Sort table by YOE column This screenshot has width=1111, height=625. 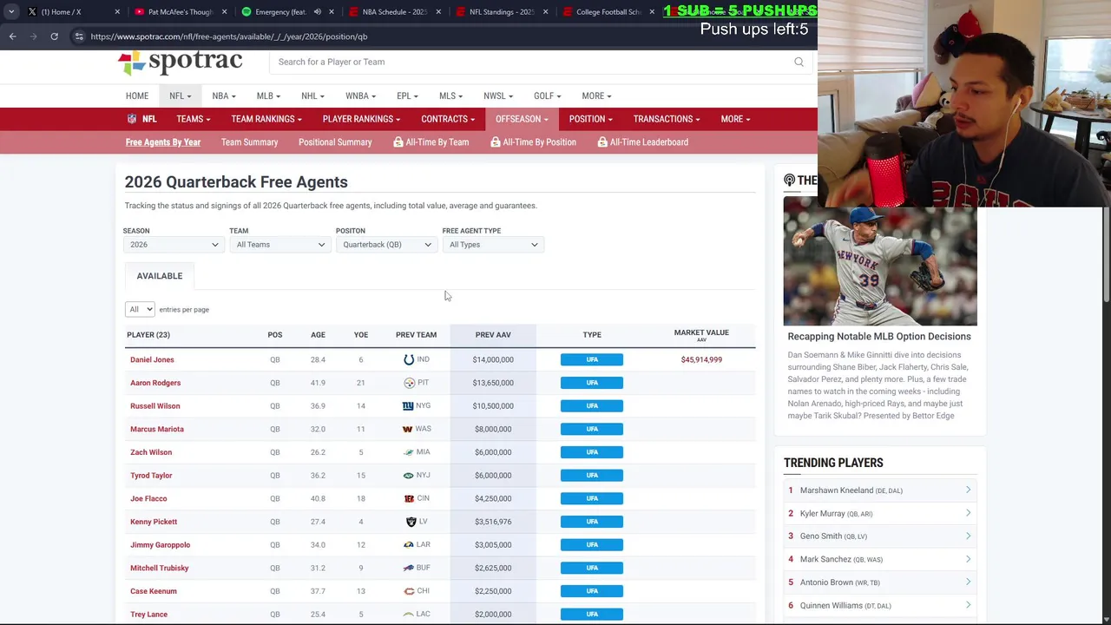[x=361, y=335]
